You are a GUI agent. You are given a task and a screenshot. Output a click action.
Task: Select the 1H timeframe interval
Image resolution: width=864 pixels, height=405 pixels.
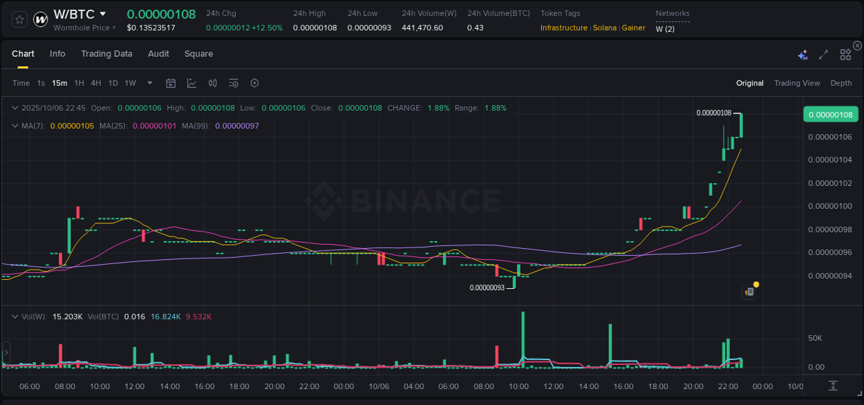click(x=79, y=83)
